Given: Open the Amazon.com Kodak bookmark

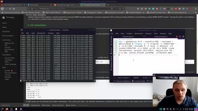Looking at the screenshot, I should coord(73,12).
